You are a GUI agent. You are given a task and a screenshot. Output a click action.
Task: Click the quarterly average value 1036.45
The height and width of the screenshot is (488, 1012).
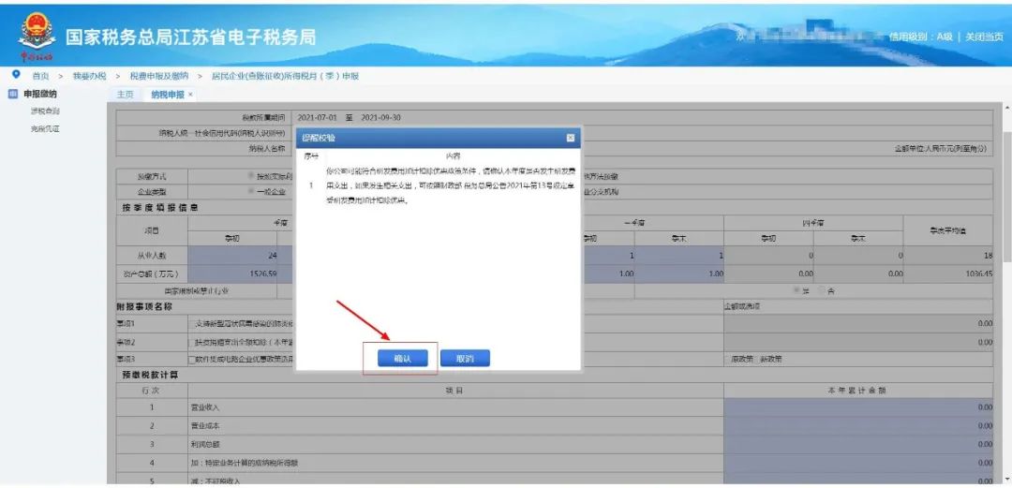coord(980,274)
